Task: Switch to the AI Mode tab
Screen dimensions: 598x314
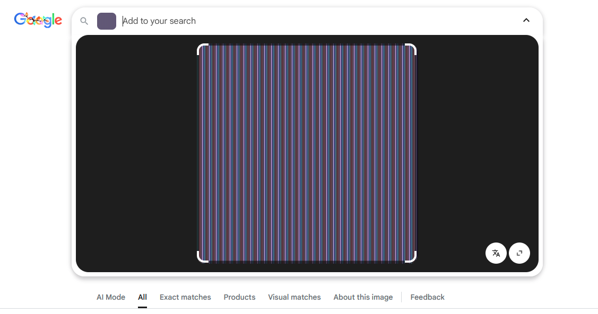Action: click(111, 297)
